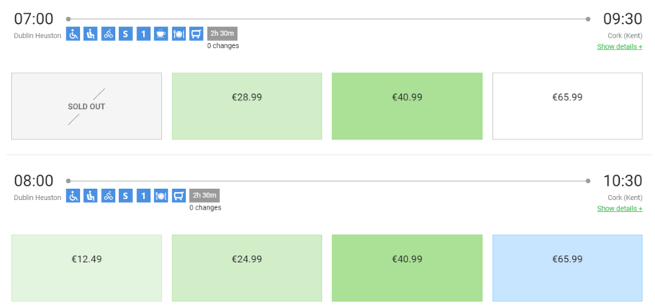Click dining icon on 07:00 train

pyautogui.click(x=179, y=33)
